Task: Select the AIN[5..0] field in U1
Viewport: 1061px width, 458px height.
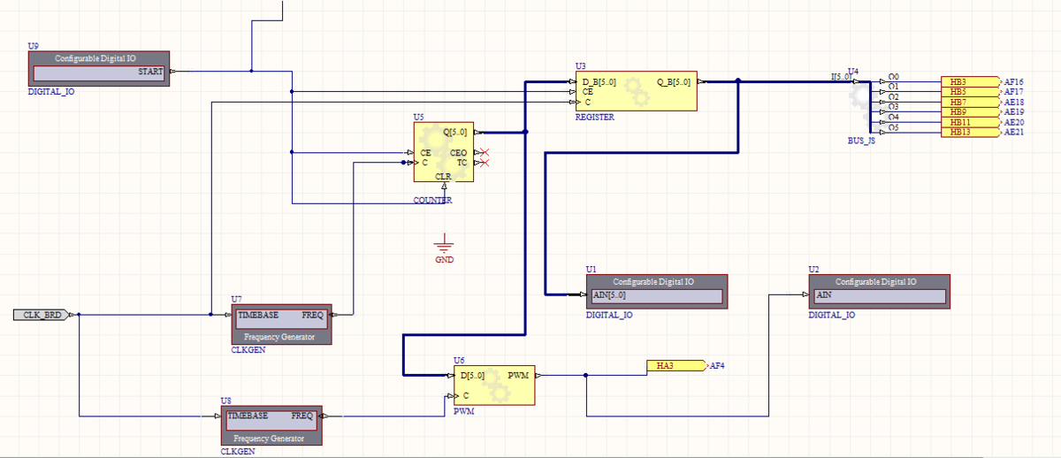Action: (654, 295)
